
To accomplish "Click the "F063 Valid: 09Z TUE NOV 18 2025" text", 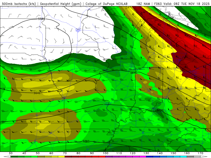I will pyautogui.click(x=182, y=4).
